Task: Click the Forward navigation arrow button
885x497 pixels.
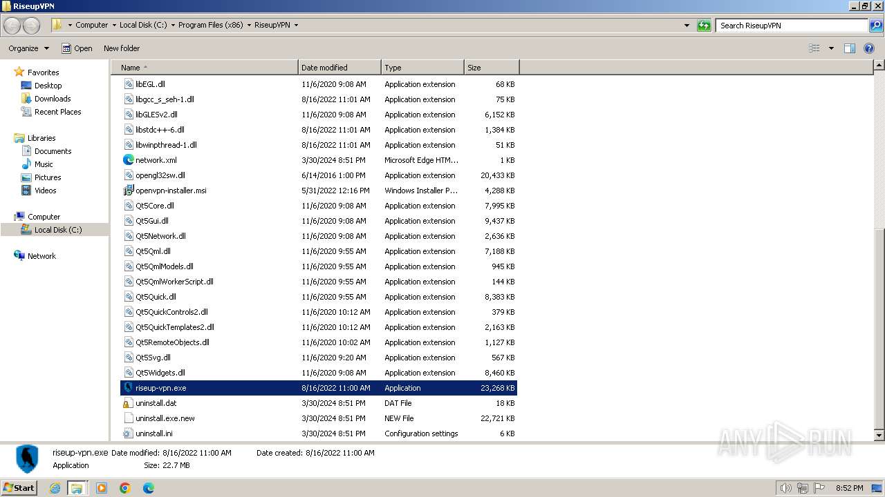Action: pos(31,26)
